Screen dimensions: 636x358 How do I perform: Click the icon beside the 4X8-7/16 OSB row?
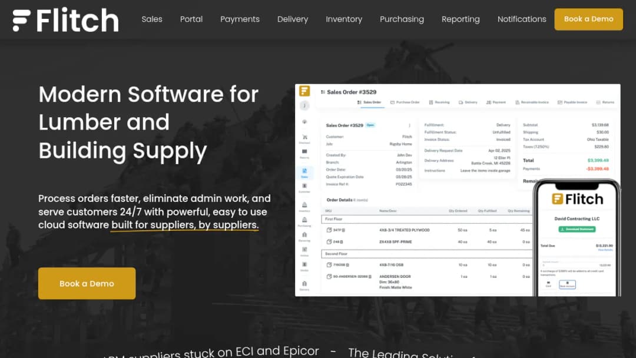329,265
